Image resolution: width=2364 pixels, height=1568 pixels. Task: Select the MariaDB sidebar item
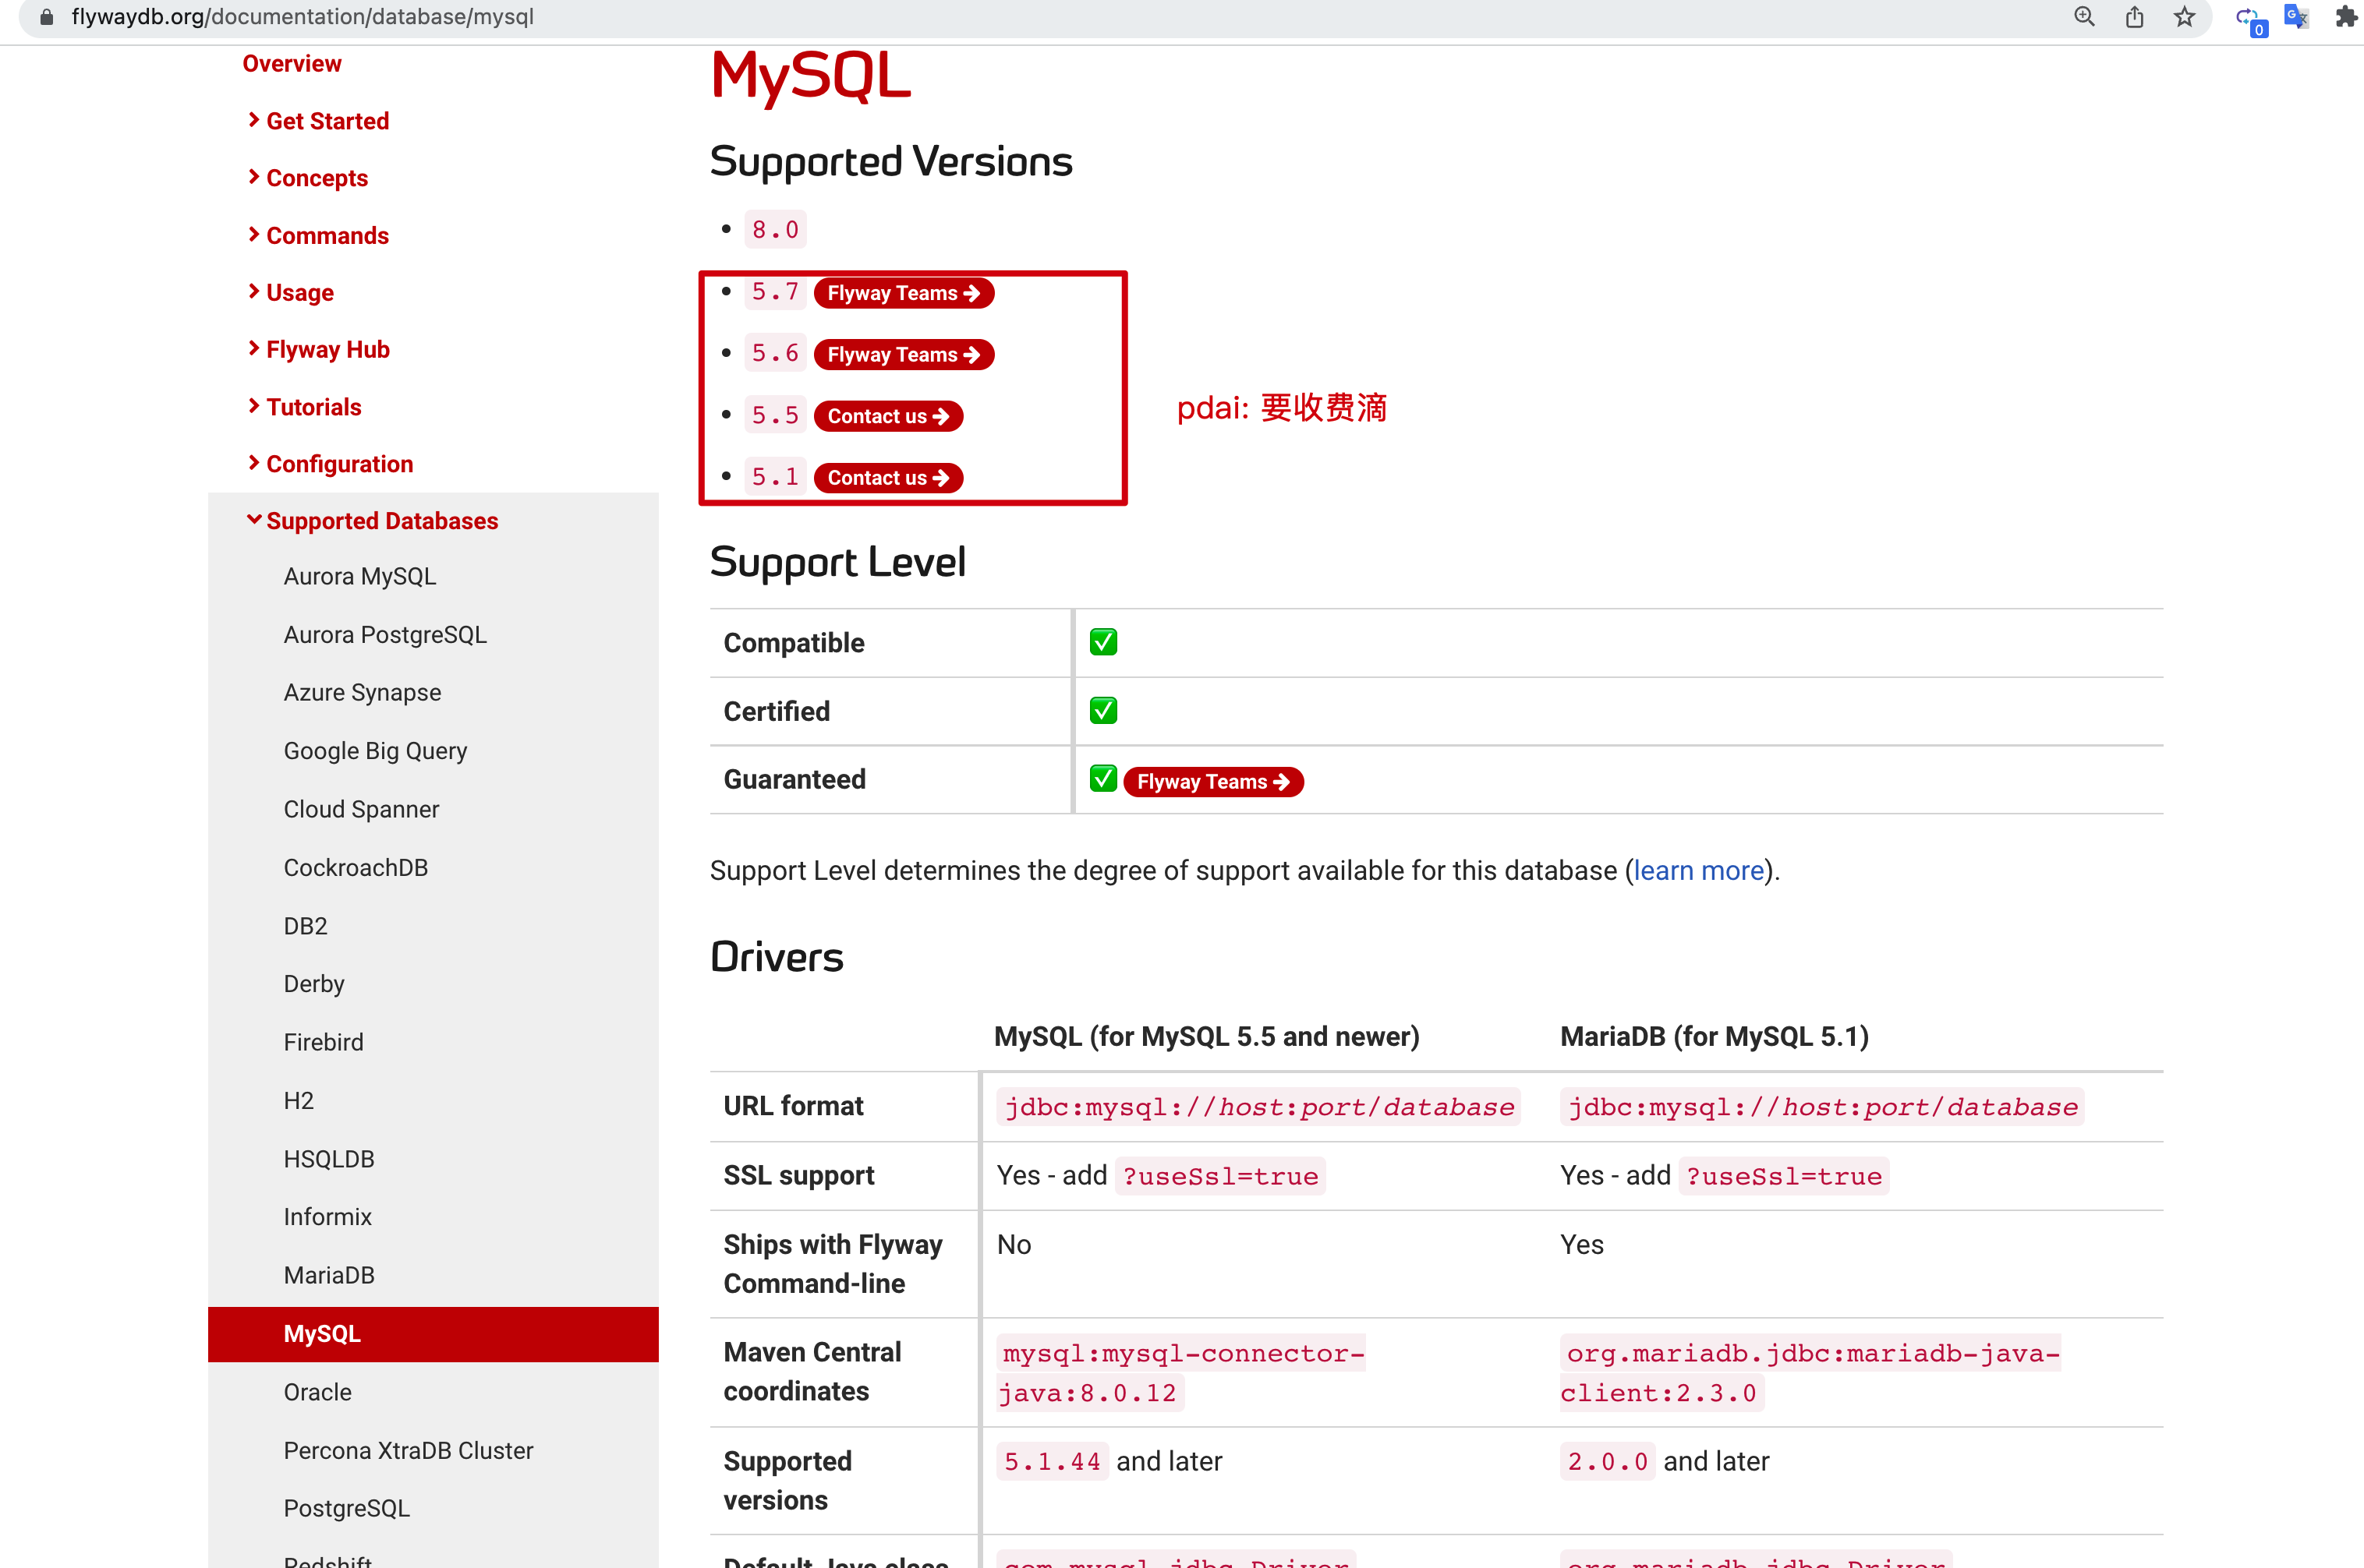click(331, 1274)
